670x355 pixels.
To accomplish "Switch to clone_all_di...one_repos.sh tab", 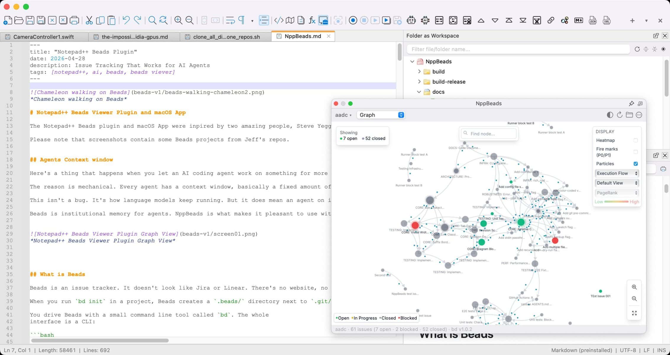I will click(x=226, y=37).
